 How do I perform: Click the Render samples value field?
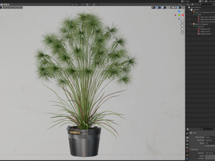click(210, 156)
